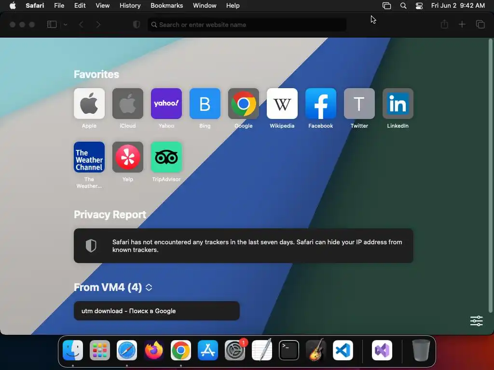494x370 pixels.
Task: Open the Window menu
Action: pyautogui.click(x=205, y=6)
